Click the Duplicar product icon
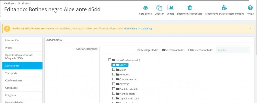 click(x=159, y=8)
